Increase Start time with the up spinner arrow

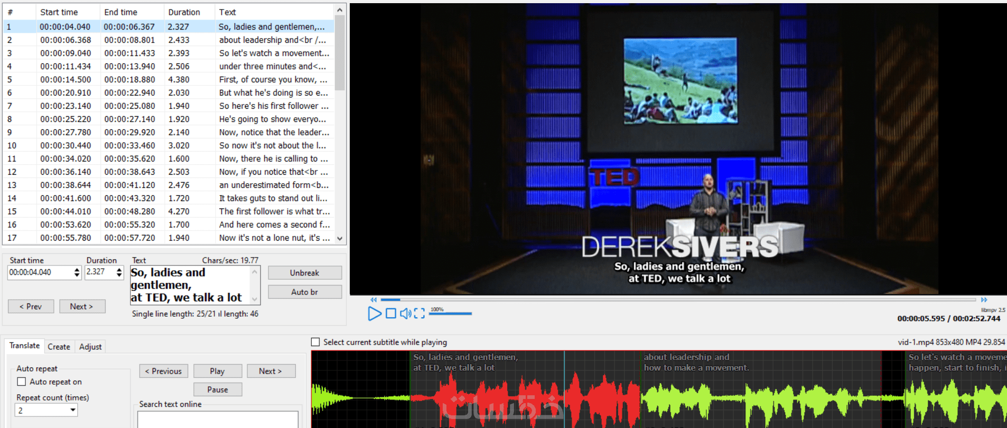(x=77, y=269)
